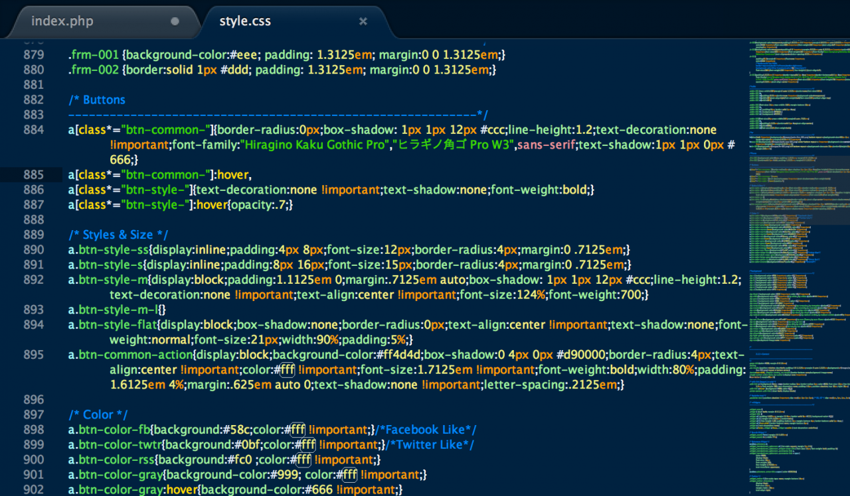Screen dimensions: 850x496
Task: Click line number 879 in the gutter
Action: tap(33, 55)
